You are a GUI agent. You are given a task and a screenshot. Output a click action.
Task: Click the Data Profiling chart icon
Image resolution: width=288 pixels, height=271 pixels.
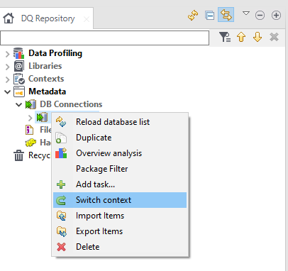point(18,53)
